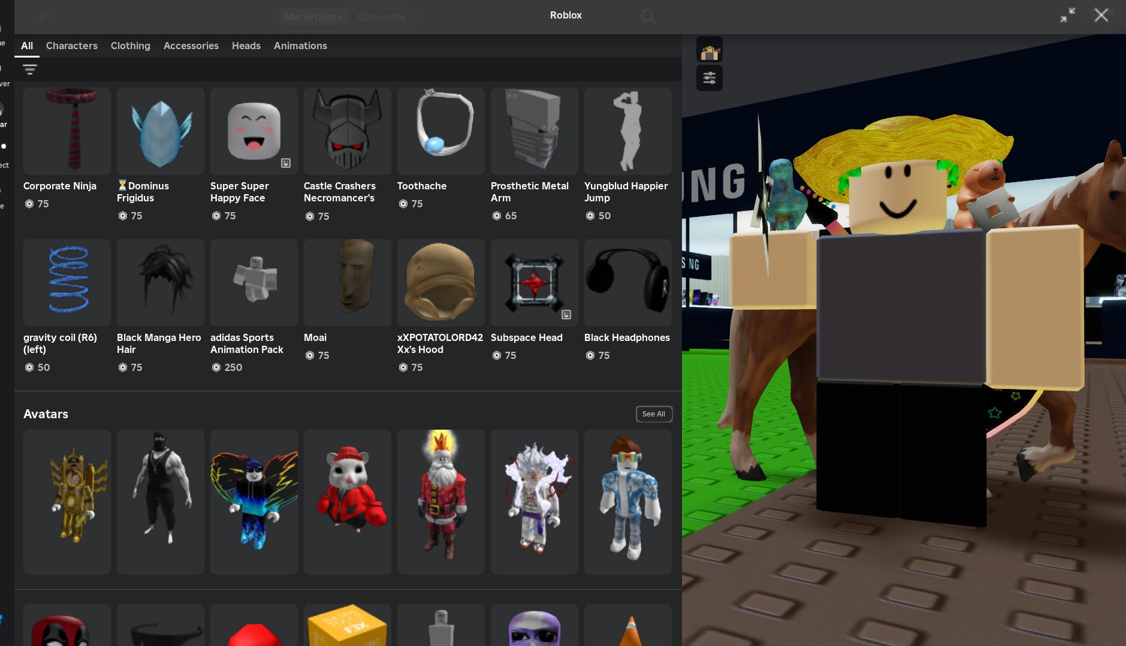
Task: Select the Santa avatar with crown thumbnail
Action: pos(440,502)
